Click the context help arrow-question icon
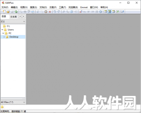Screen dimensions: 141x113 122,12
